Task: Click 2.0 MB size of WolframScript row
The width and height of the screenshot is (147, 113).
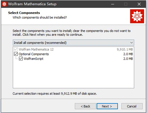Action: click(x=128, y=59)
